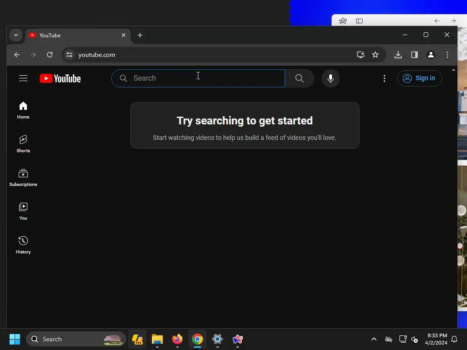467x350 pixels.
Task: Open a new Chrome tab
Action: point(140,35)
